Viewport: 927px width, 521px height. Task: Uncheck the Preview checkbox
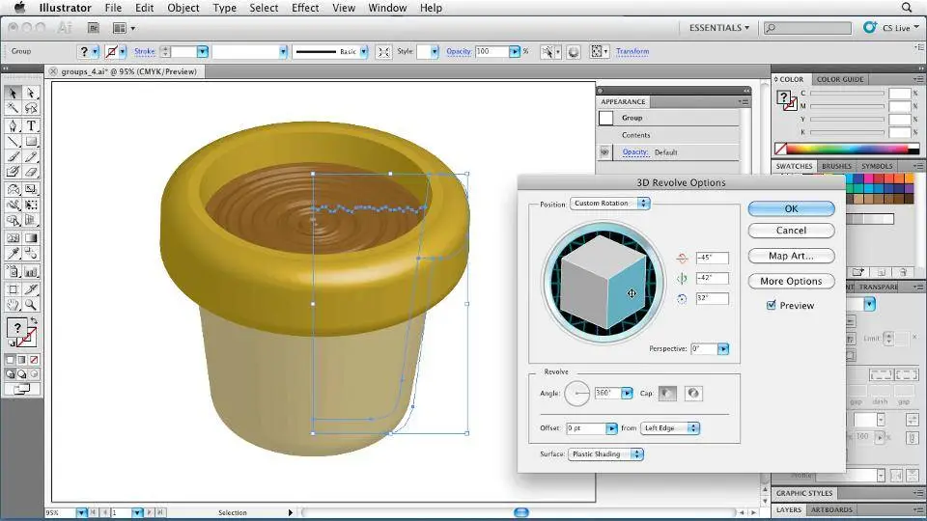point(771,306)
